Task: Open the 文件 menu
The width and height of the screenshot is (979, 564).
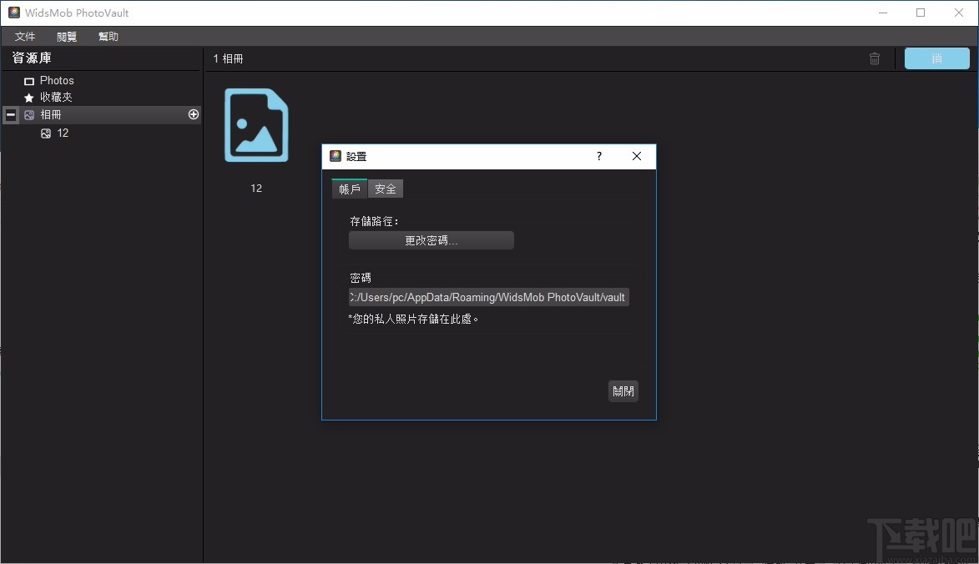Action: pyautogui.click(x=24, y=36)
